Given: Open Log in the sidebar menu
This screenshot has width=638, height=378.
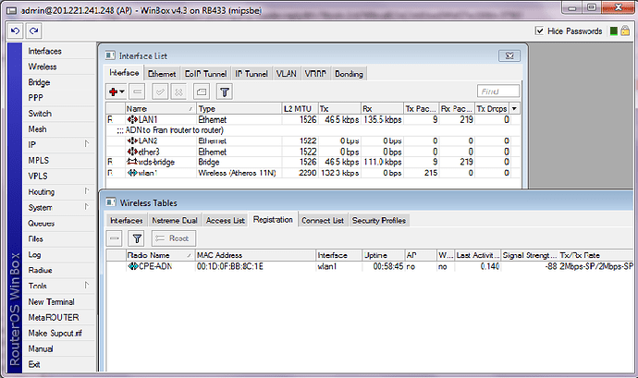Looking at the screenshot, I should click(x=59, y=255).
